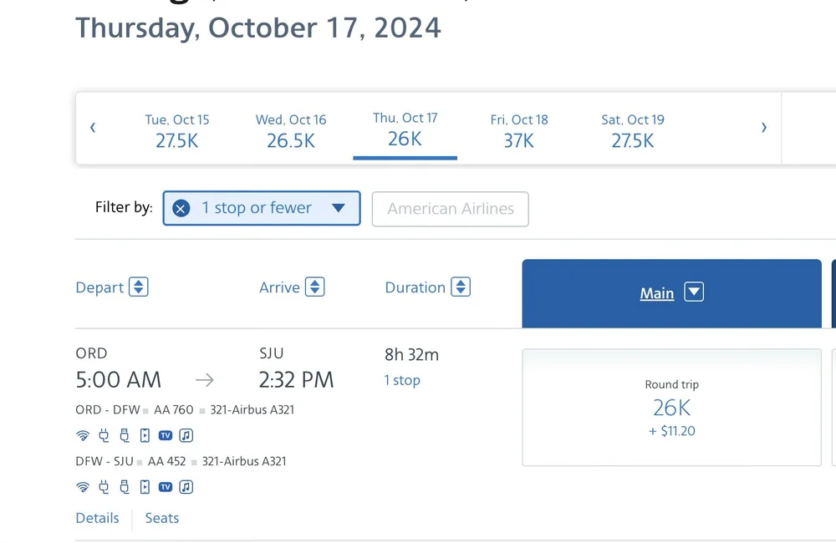Viewport: 836px width, 543px height.
Task: Click power outlet icon for AA 760
Action: 104,435
